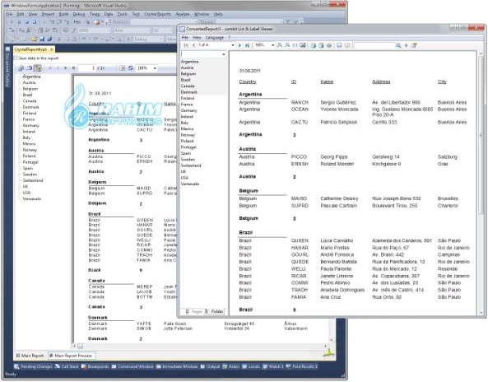Viewport: 488px width, 382px height.
Task: Click Address column header in viewer report
Action: tap(381, 82)
